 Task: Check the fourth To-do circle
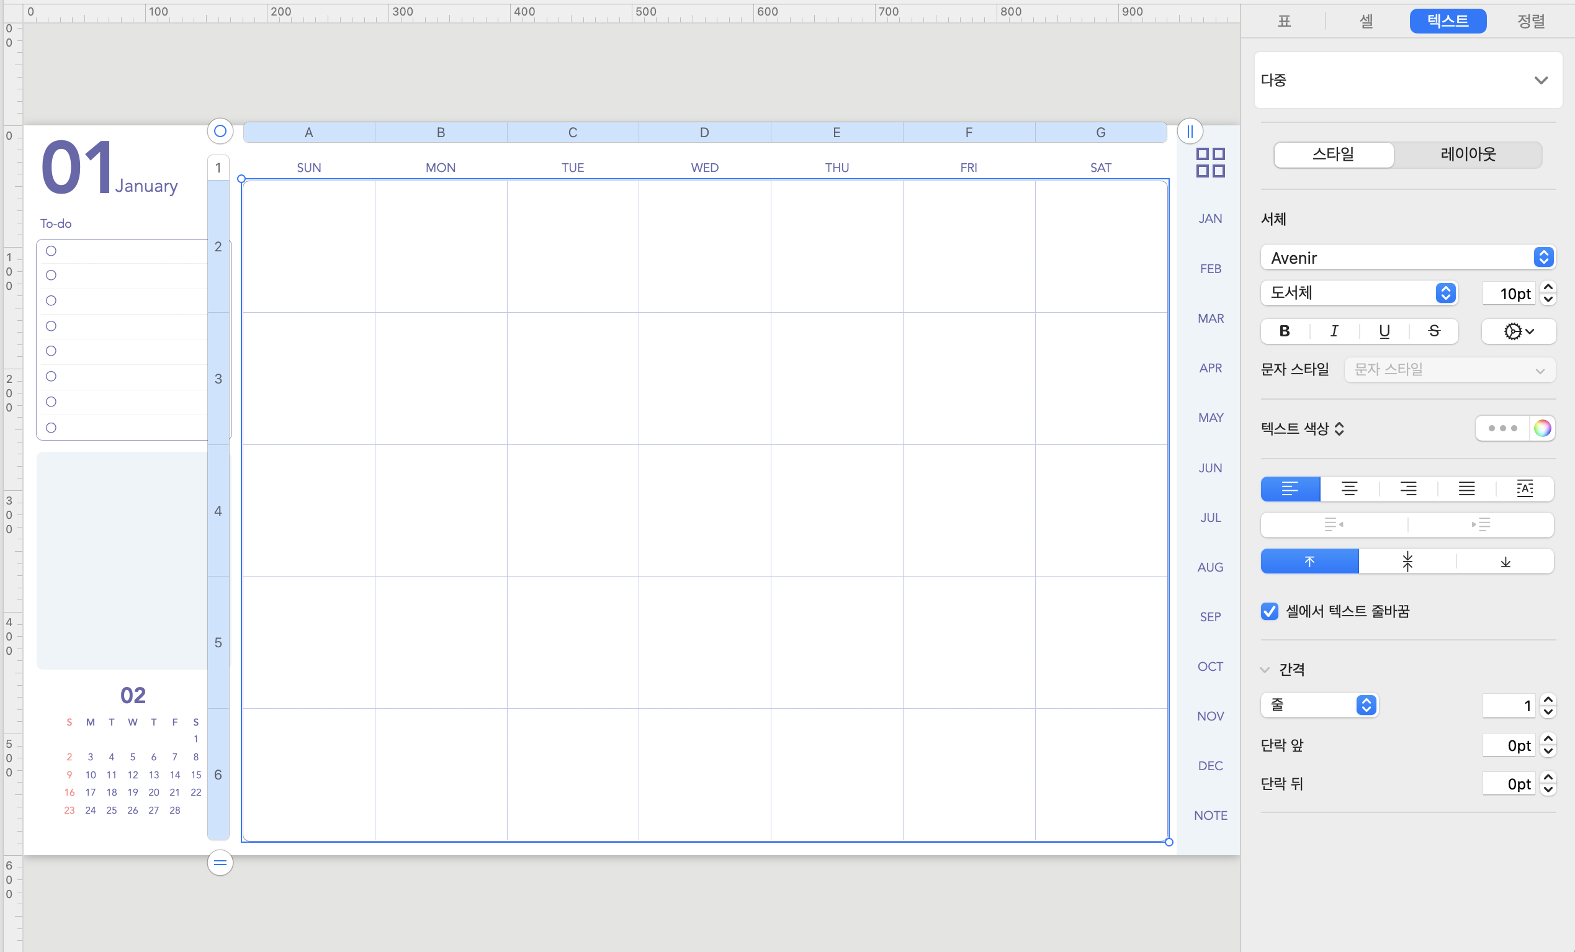[x=51, y=326]
